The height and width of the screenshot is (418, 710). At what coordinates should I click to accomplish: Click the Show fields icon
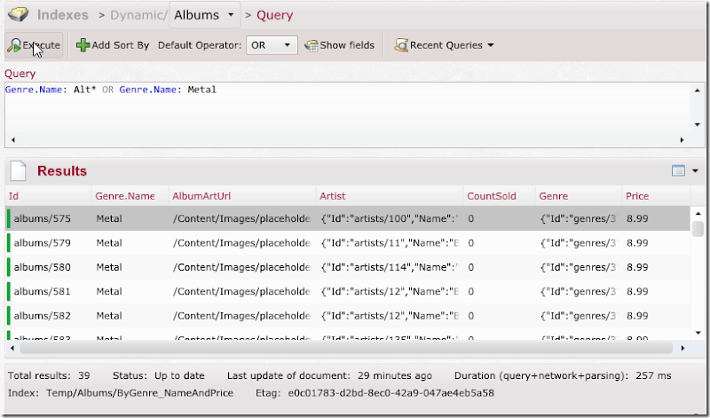pyautogui.click(x=312, y=45)
